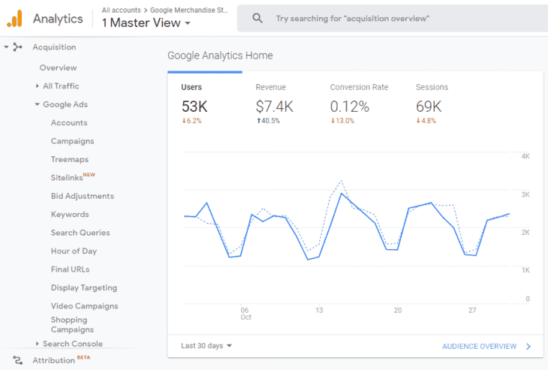Open the Shopping Campaigns report
Viewport: 548px width, 370px height.
coord(72,324)
